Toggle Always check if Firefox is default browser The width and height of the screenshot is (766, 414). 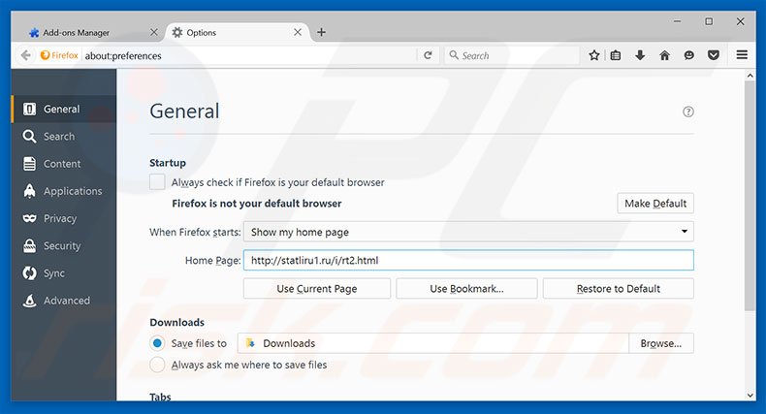point(157,182)
